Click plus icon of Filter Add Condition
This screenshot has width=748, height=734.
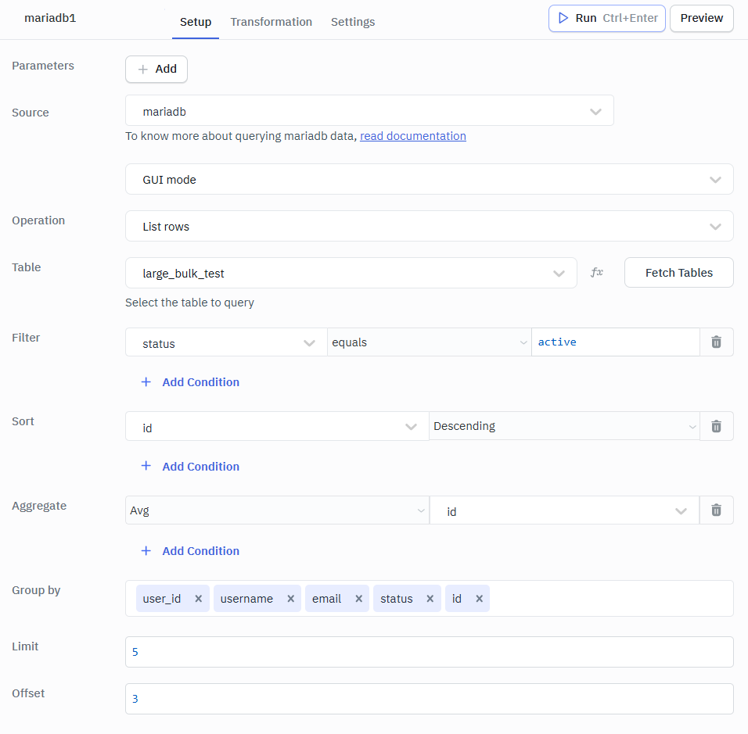tap(146, 381)
